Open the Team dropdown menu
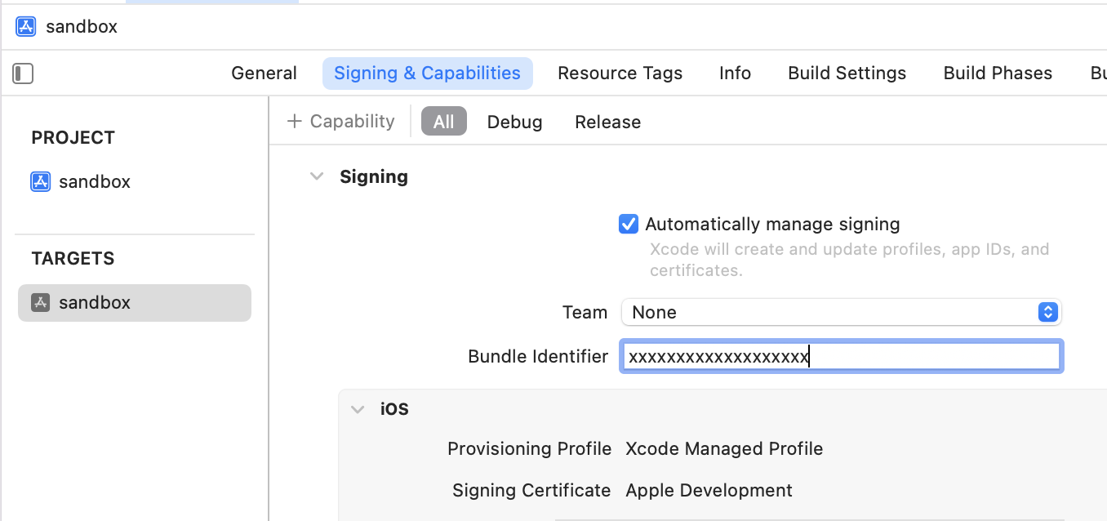The image size is (1107, 521). point(1047,312)
